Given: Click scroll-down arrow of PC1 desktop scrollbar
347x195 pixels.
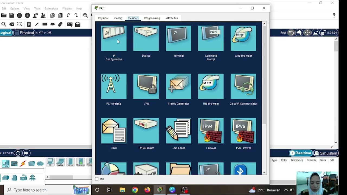Looking at the screenshot, I should pyautogui.click(x=264, y=172).
